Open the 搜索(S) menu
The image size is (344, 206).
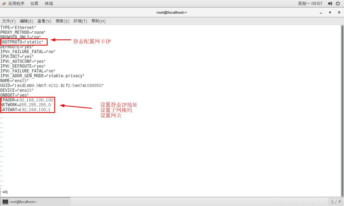point(62,21)
